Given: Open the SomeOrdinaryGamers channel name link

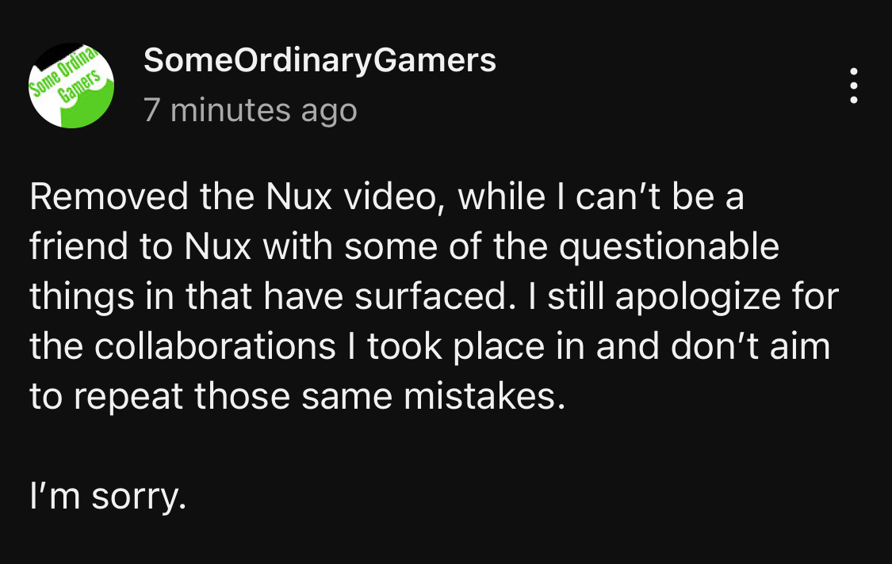Looking at the screenshot, I should [320, 60].
